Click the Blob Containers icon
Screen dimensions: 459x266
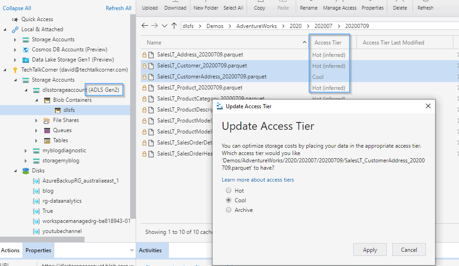tap(47, 100)
